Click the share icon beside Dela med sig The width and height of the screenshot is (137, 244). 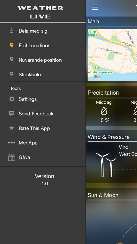pyautogui.click(x=12, y=30)
